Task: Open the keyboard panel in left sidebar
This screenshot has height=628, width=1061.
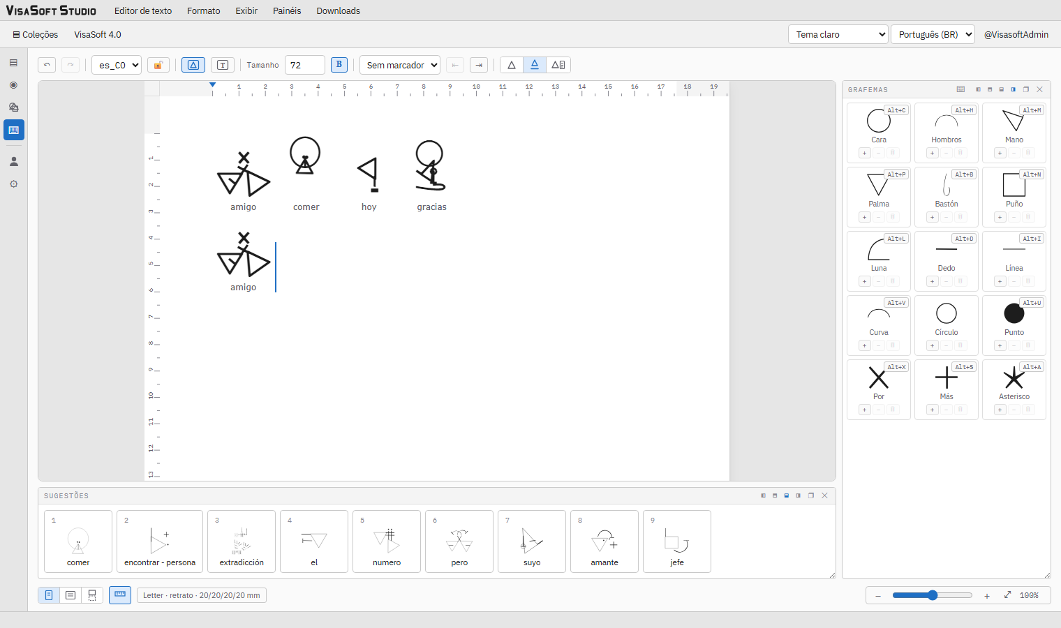Action: coord(14,130)
